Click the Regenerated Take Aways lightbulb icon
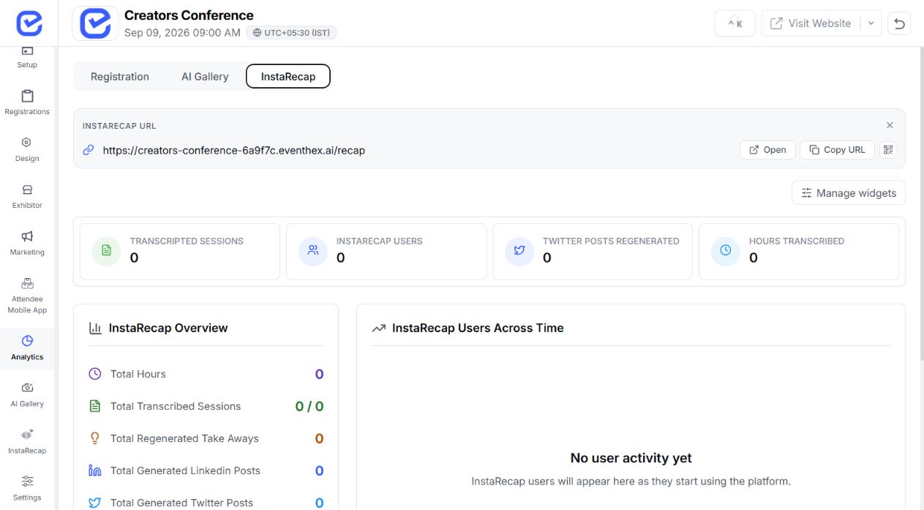924x510 pixels. [x=94, y=438]
